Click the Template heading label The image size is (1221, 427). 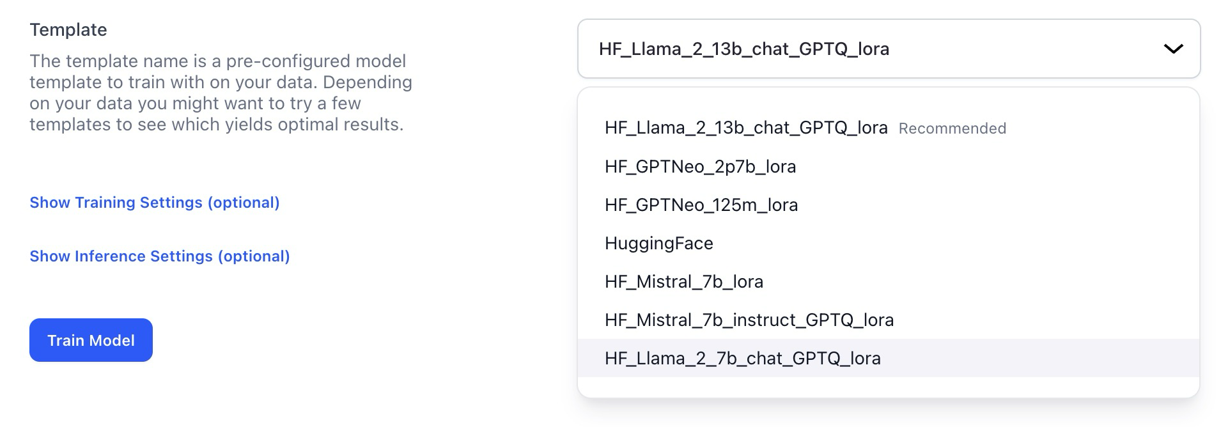coord(68,30)
